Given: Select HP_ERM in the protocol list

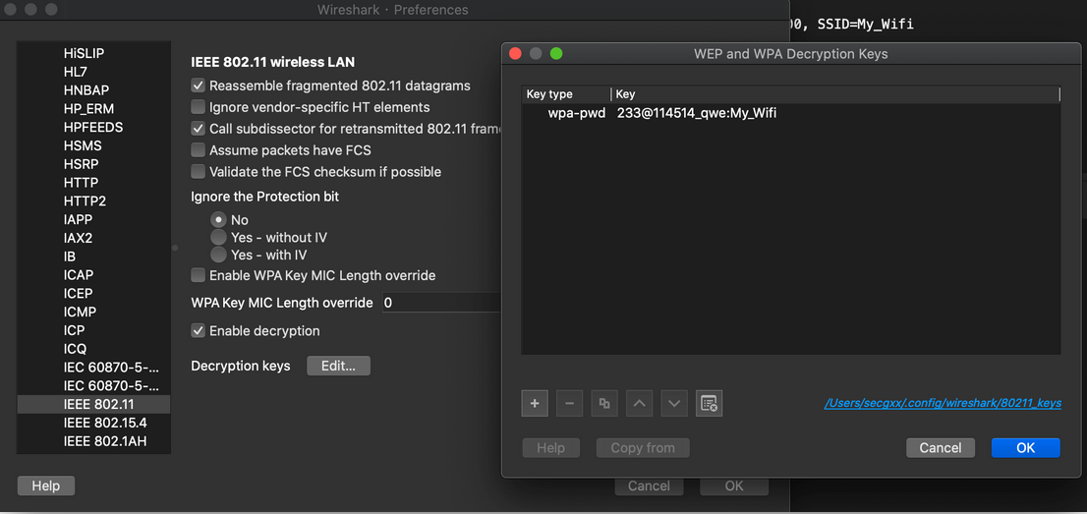Looking at the screenshot, I should tap(88, 109).
